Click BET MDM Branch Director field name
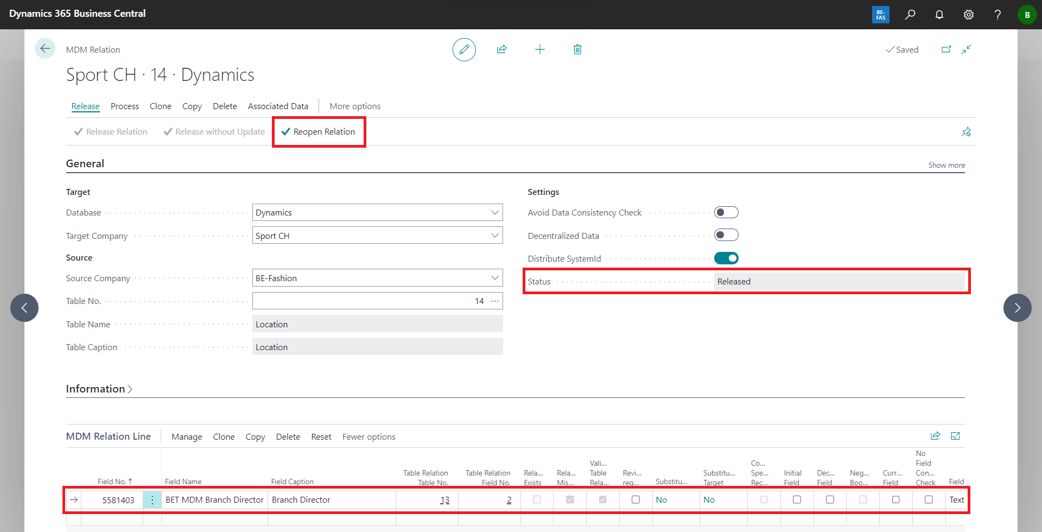1042x532 pixels. pos(214,500)
